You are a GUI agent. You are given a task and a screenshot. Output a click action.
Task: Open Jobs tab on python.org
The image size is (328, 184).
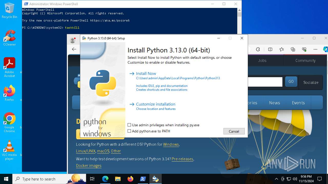coord(262,61)
